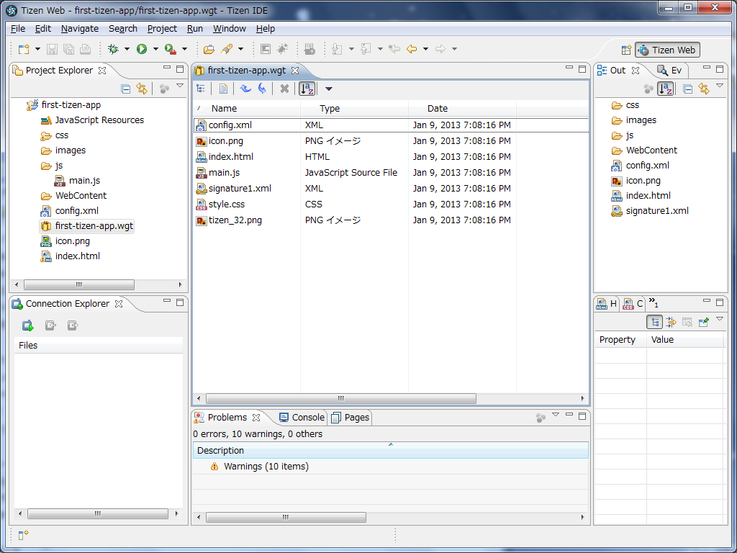Image resolution: width=737 pixels, height=553 pixels.
Task: Switch to the Ev tab beside Outline
Action: (669, 71)
